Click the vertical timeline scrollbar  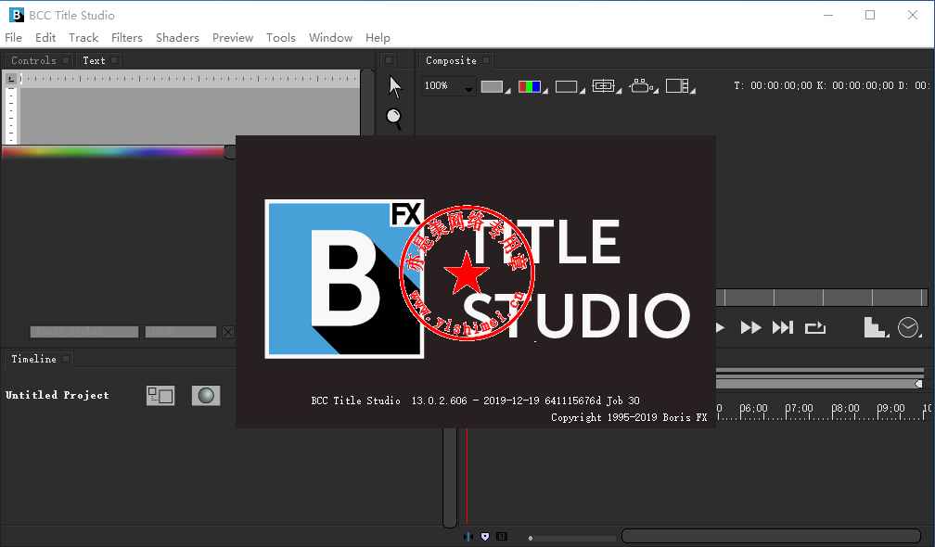[450, 477]
